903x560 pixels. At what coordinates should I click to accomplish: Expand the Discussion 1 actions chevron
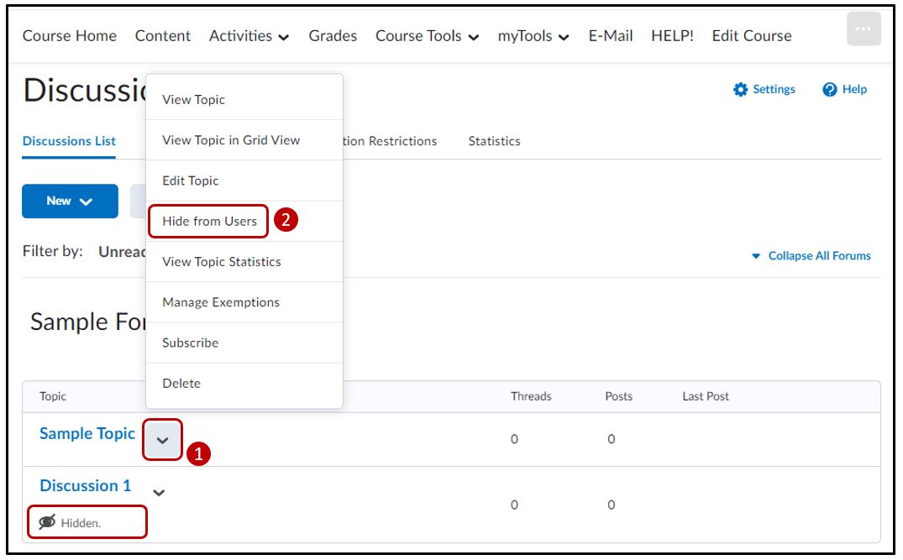(159, 492)
